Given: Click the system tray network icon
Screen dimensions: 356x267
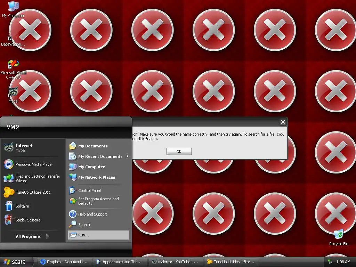Looking at the screenshot, I should (x=330, y=262).
